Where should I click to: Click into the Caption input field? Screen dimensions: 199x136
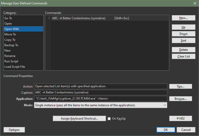coord(101,92)
